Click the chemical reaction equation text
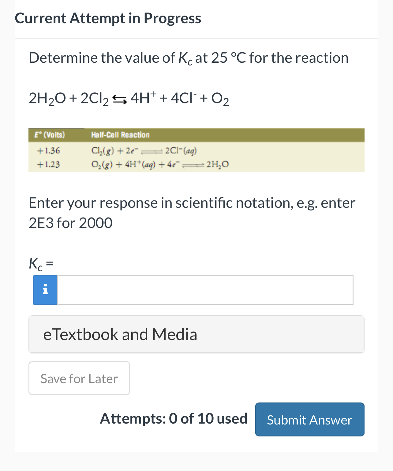The height and width of the screenshot is (471, 393). coord(128,98)
